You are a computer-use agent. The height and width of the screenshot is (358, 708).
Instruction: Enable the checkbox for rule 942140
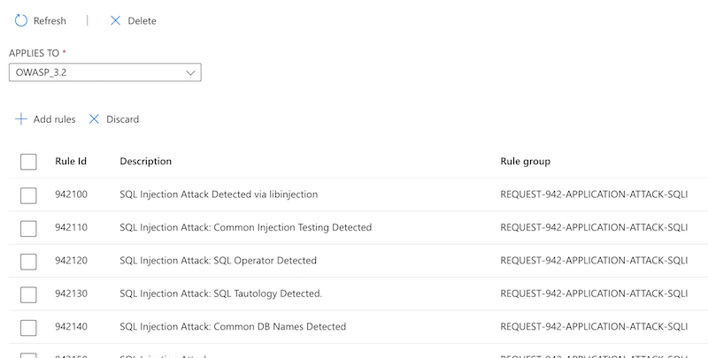click(x=28, y=327)
